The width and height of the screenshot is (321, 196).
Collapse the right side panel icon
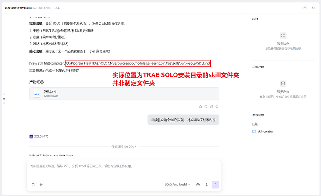(x=314, y=8)
